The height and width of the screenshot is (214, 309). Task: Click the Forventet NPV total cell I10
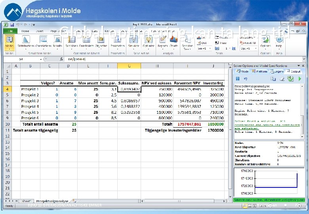187,124
